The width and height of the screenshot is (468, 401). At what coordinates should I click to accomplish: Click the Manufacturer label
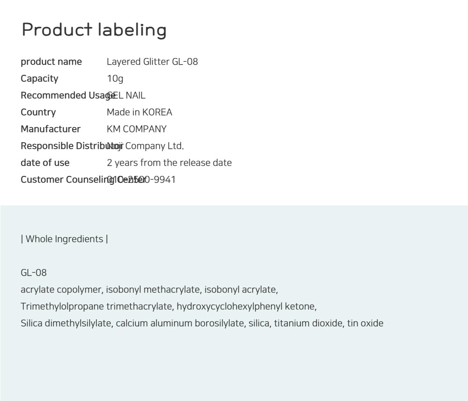click(x=51, y=129)
